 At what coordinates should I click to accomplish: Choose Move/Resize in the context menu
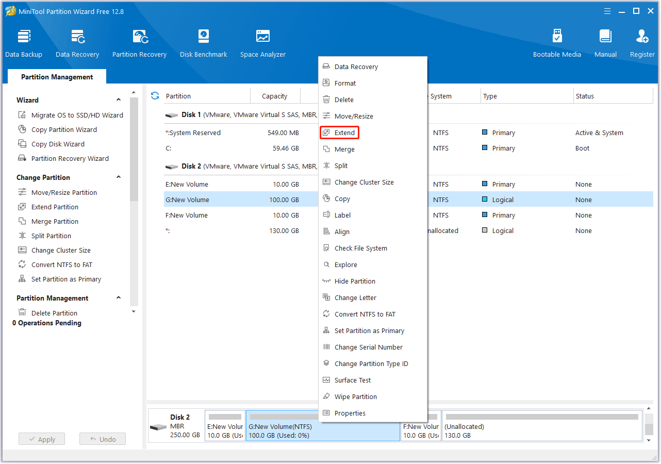click(x=373, y=116)
